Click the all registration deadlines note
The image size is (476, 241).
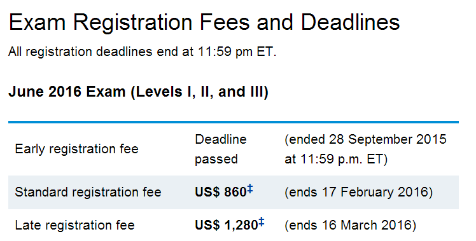pyautogui.click(x=142, y=52)
